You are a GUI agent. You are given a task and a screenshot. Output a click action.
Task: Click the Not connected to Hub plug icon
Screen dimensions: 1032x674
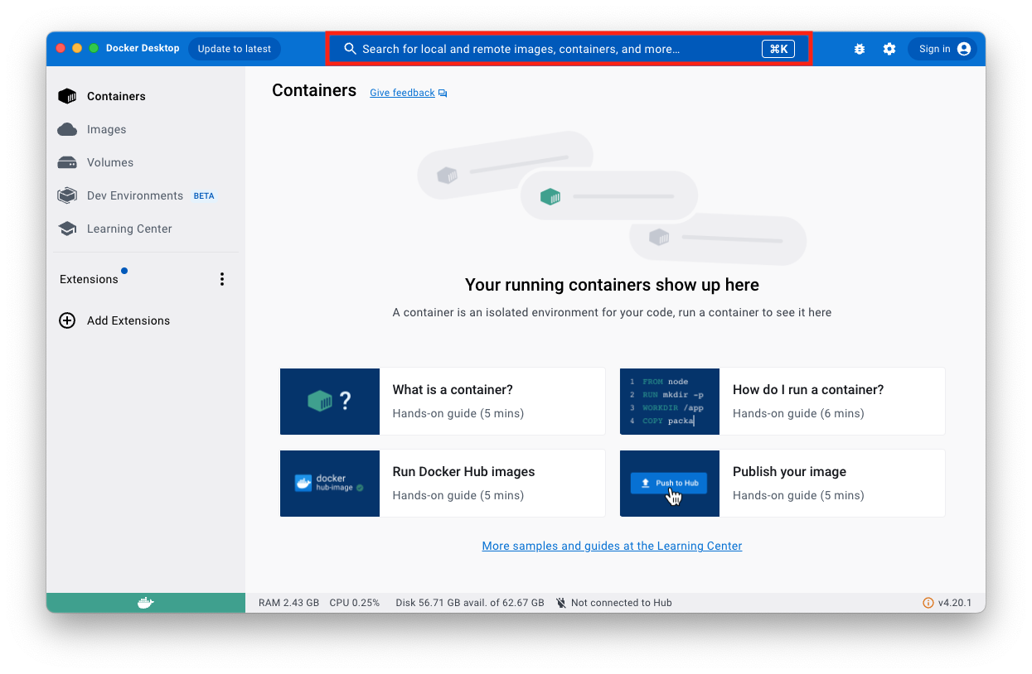(561, 603)
